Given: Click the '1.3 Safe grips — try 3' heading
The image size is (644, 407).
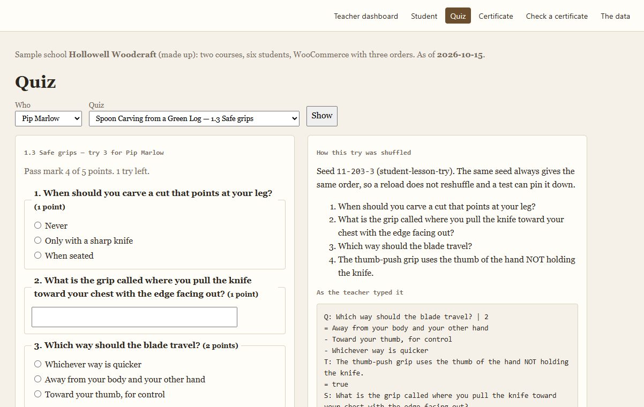Looking at the screenshot, I should pos(94,153).
